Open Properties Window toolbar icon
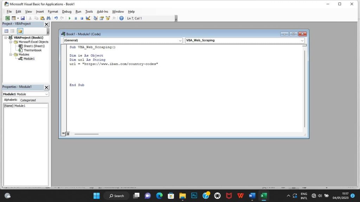 click(x=102, y=18)
